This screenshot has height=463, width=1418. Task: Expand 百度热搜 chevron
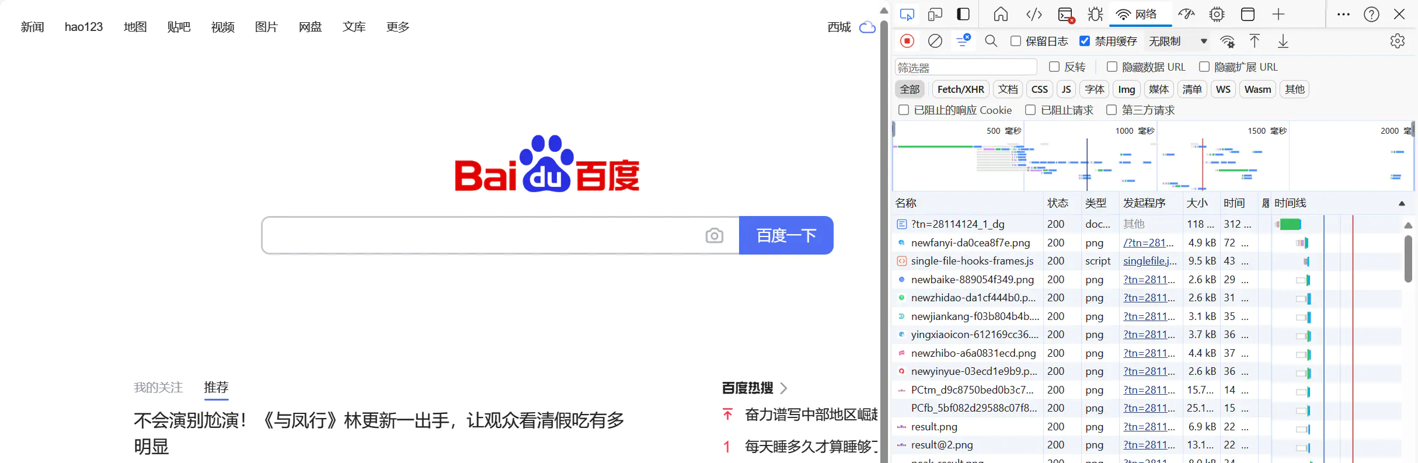tap(783, 388)
